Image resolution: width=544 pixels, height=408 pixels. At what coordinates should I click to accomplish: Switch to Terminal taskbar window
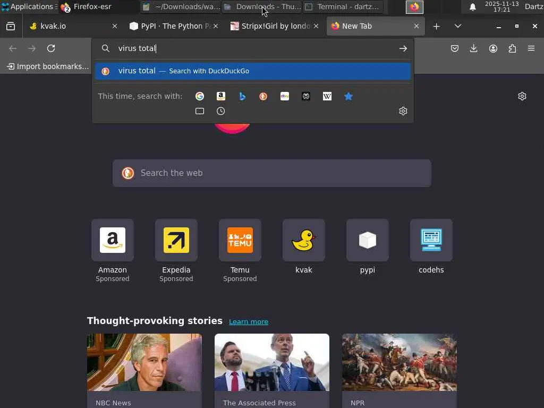(343, 6)
